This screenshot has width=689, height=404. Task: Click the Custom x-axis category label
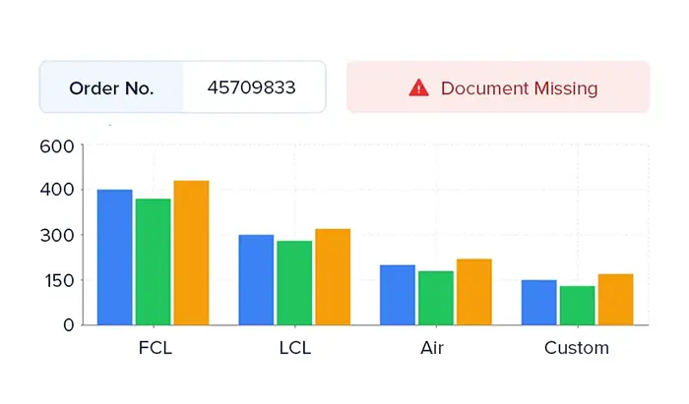[577, 348]
